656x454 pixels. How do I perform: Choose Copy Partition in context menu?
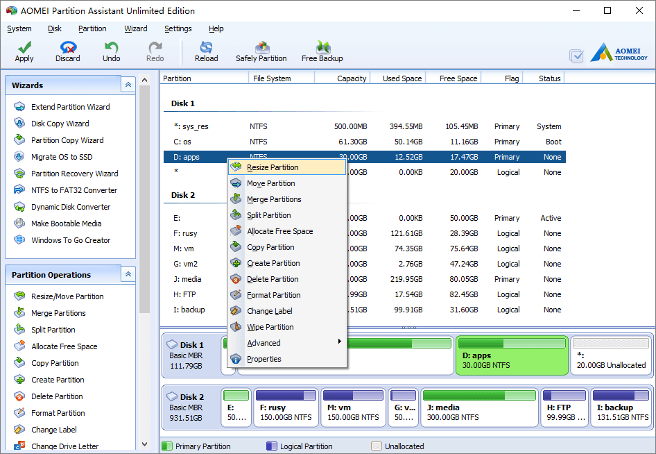(287, 247)
